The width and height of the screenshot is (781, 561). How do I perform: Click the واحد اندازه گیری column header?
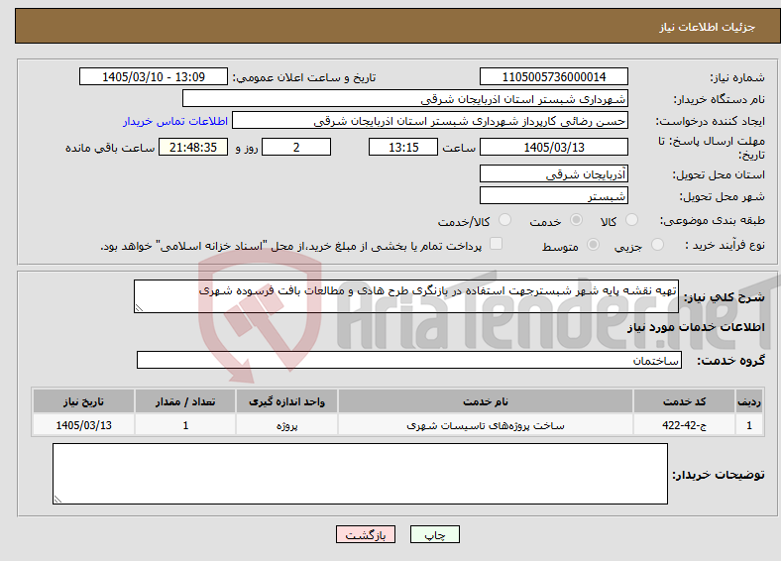click(286, 401)
